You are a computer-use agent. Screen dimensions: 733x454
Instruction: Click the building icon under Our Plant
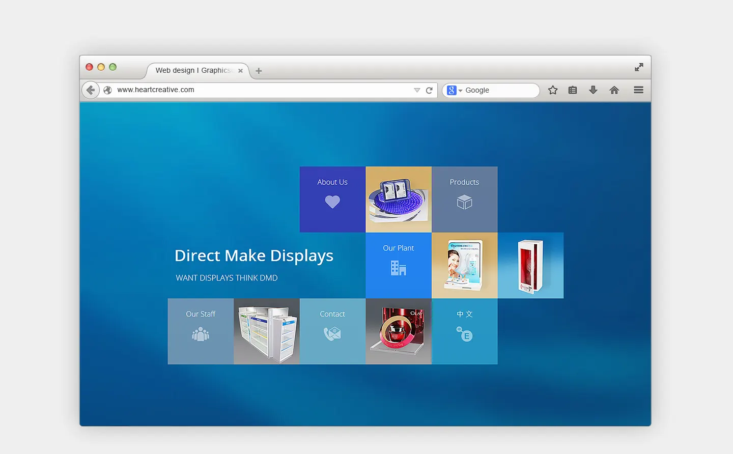(399, 268)
